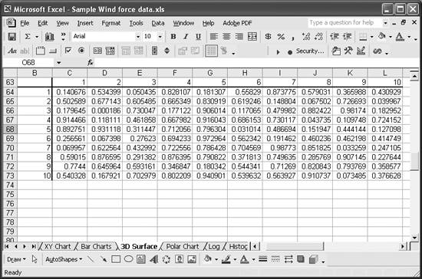Select the Oval drawing tool
The width and height of the screenshot is (422, 279).
pos(129,259)
